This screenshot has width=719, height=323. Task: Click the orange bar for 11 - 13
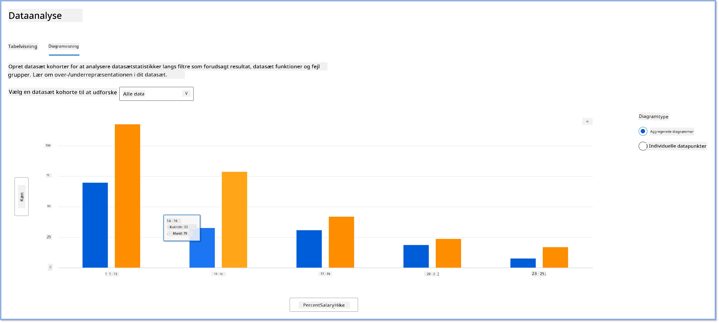pyautogui.click(x=127, y=196)
